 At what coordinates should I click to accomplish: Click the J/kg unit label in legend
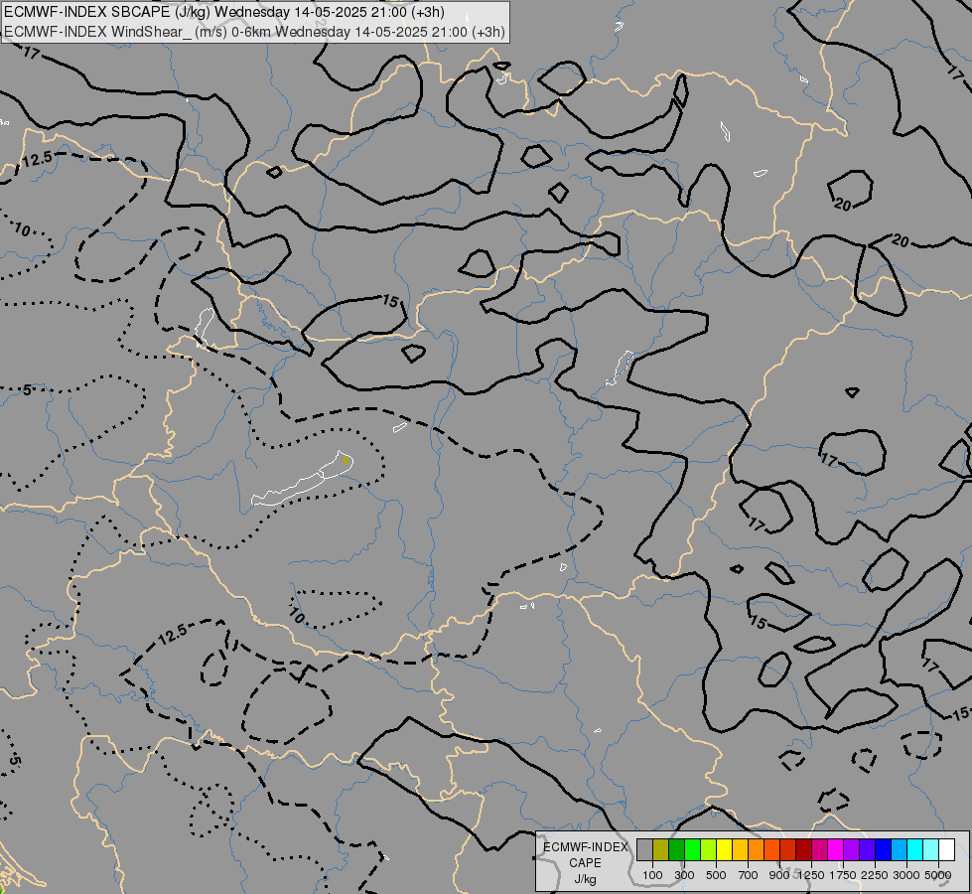pos(585,879)
